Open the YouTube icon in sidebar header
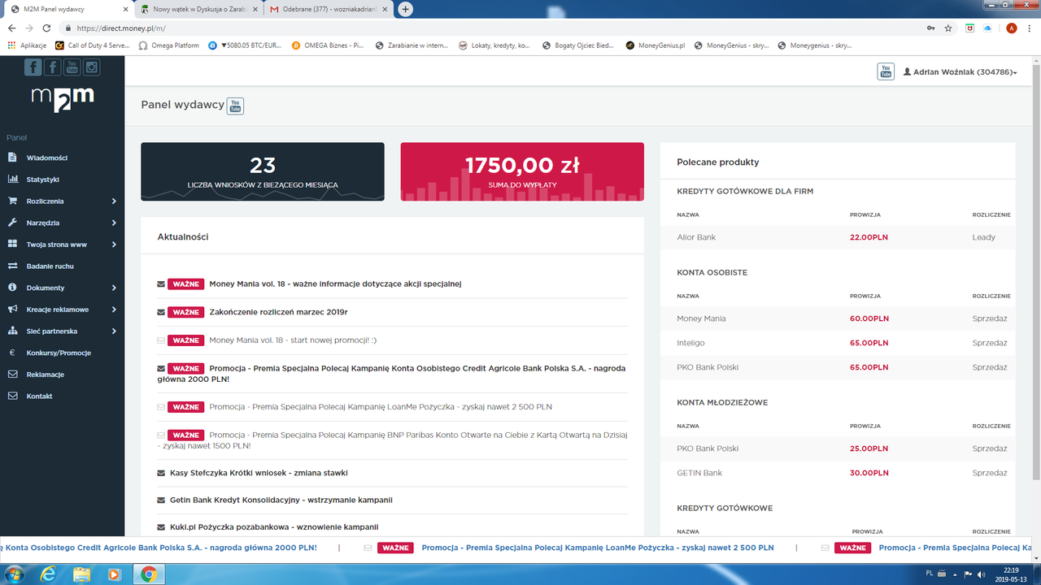Viewport: 1041px width, 585px height. (x=72, y=67)
